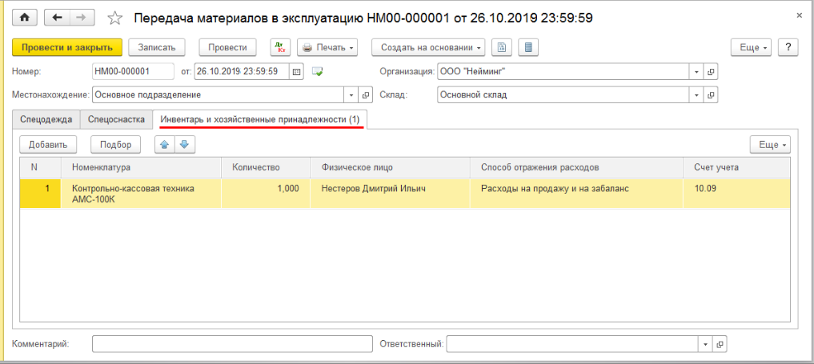Open Местонахождение record with open-form icon
This screenshot has width=814, height=364.
tap(366, 95)
